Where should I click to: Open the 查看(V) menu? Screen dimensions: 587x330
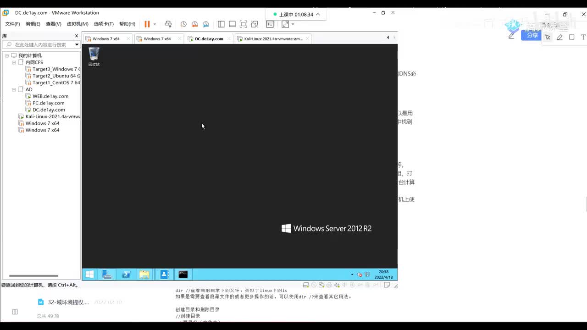(x=53, y=24)
